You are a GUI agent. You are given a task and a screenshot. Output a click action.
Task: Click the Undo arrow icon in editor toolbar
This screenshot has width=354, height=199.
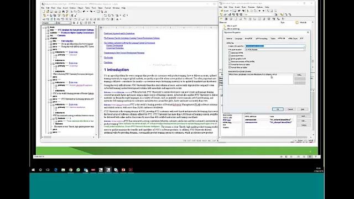tap(84, 12)
